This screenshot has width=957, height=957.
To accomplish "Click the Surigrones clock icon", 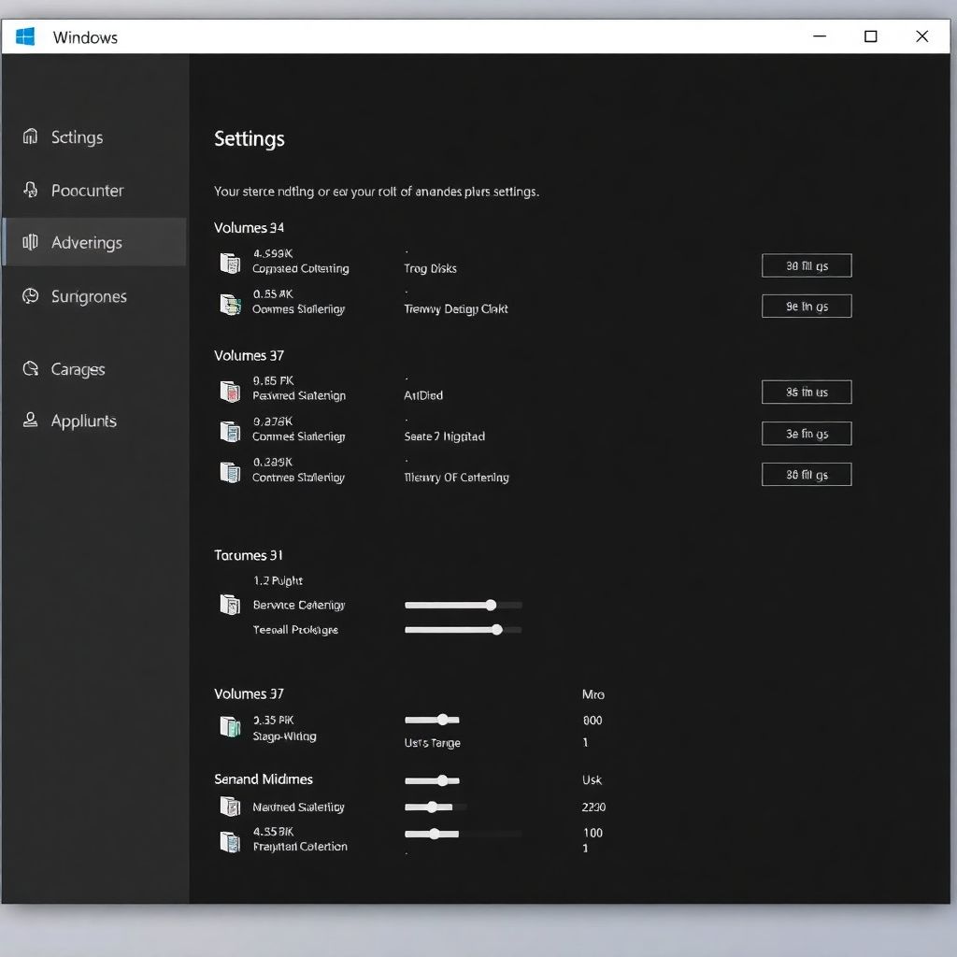I will [30, 296].
